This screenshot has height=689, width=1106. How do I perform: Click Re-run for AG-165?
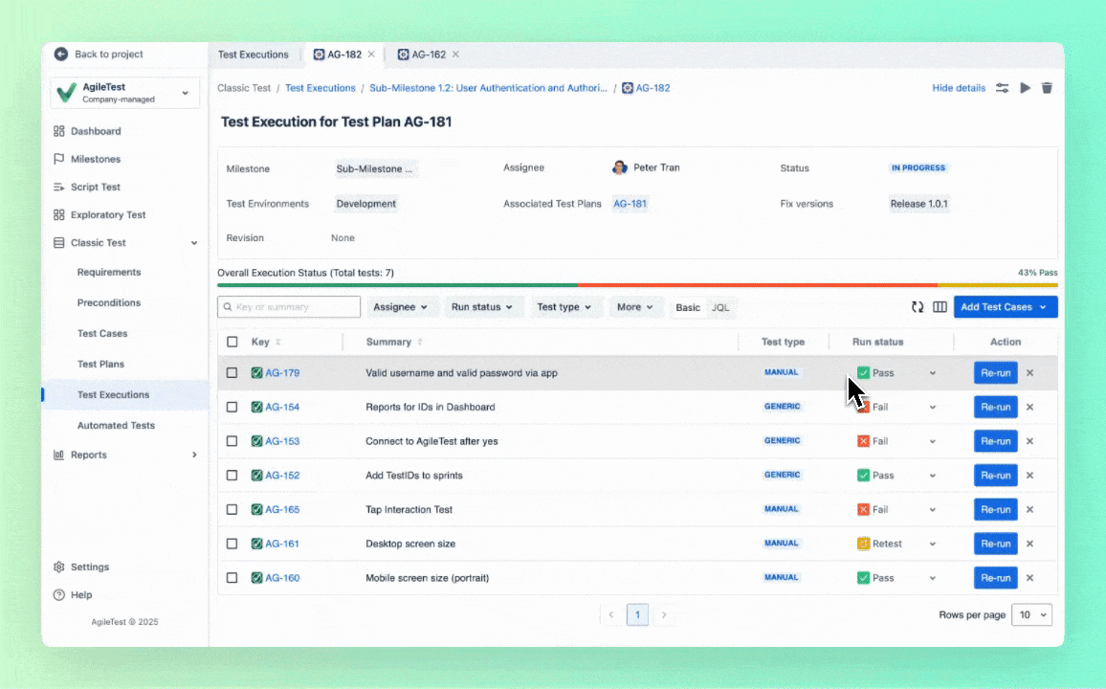[995, 510]
